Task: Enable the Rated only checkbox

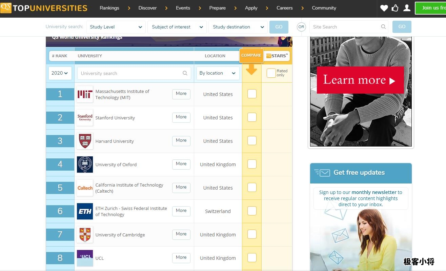Action: [x=271, y=73]
